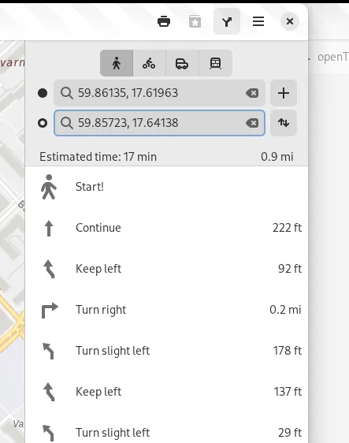
Task: Switch to bicycle routing mode
Action: click(x=149, y=63)
